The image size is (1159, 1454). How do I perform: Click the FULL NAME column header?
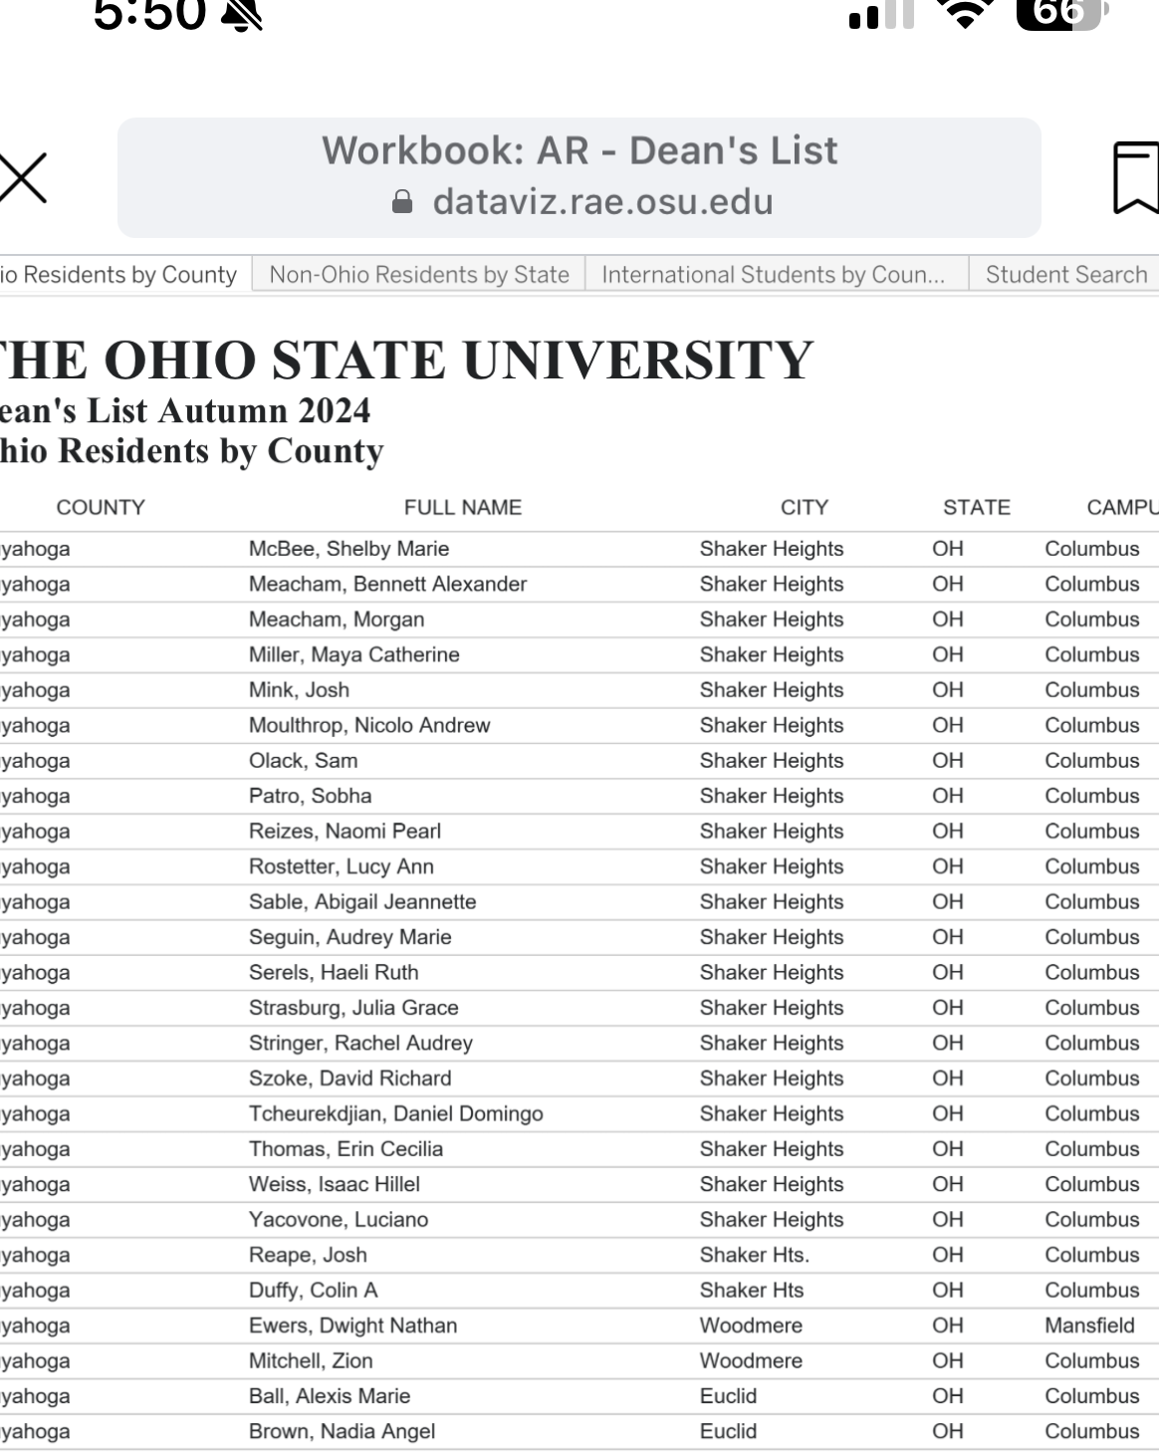coord(463,508)
